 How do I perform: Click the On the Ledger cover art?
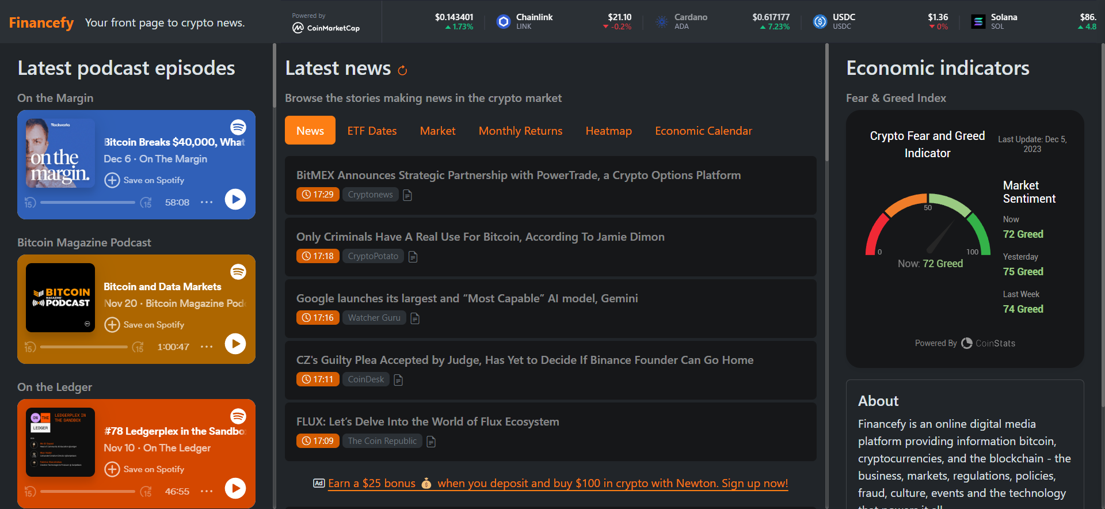click(x=60, y=442)
